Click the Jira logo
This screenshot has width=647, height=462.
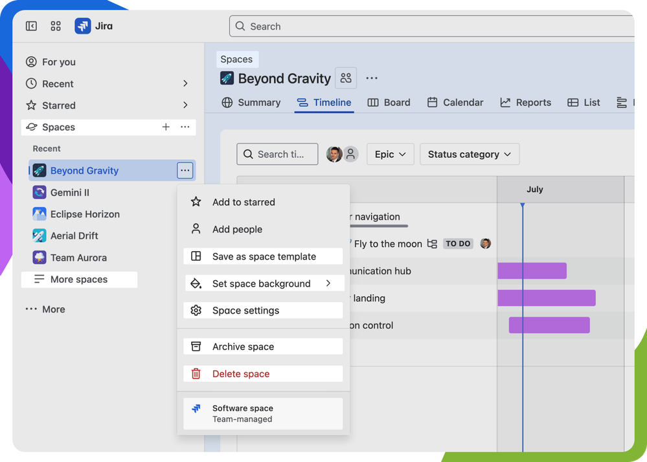point(82,26)
